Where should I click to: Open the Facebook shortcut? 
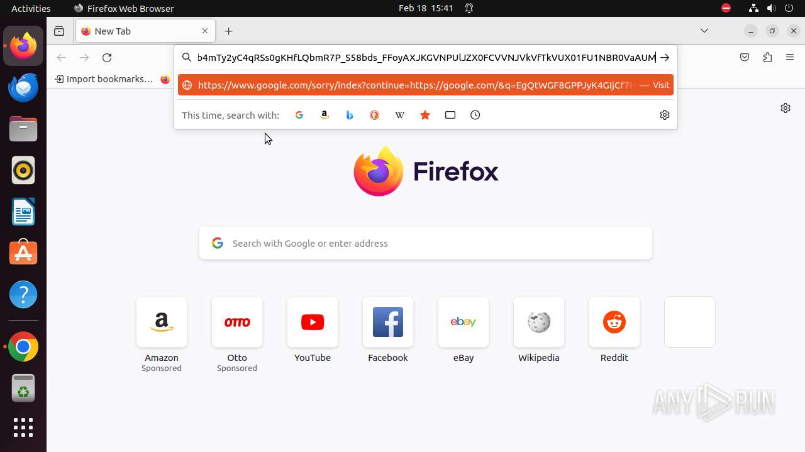[388, 322]
